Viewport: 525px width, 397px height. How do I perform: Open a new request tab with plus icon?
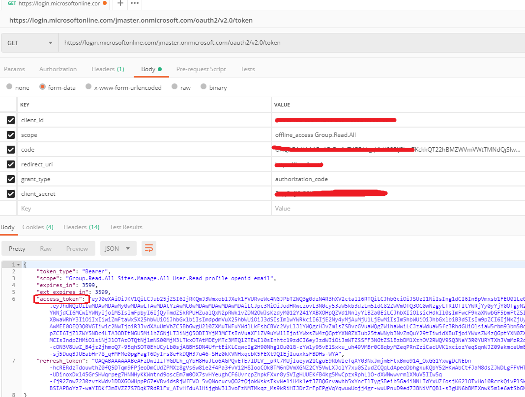[x=120, y=3]
